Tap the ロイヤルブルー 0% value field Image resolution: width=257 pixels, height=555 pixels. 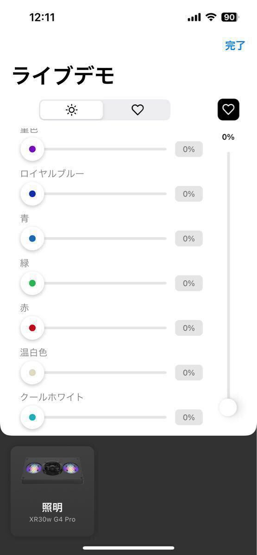point(189,194)
